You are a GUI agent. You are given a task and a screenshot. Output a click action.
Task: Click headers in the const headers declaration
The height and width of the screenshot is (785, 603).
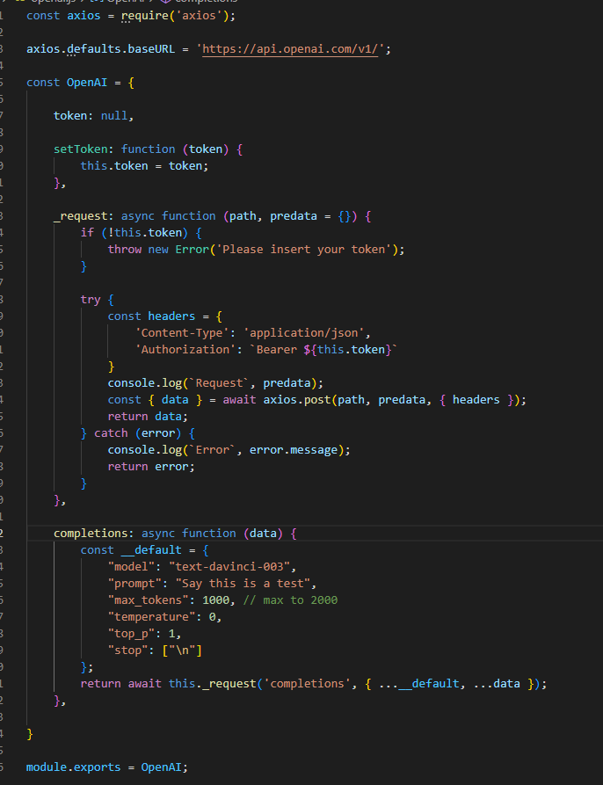(x=171, y=316)
